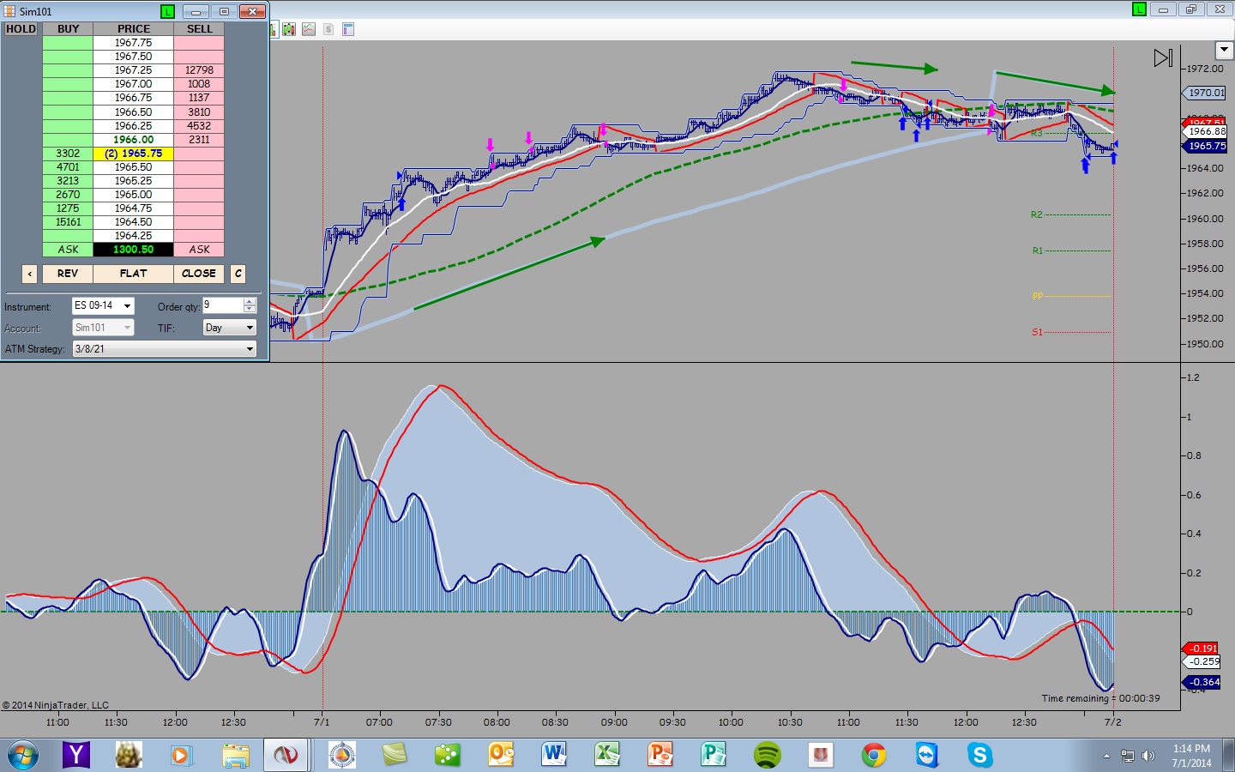Click the buy-side 3302 volume cell
Screen dimensions: 1235x772
68,154
